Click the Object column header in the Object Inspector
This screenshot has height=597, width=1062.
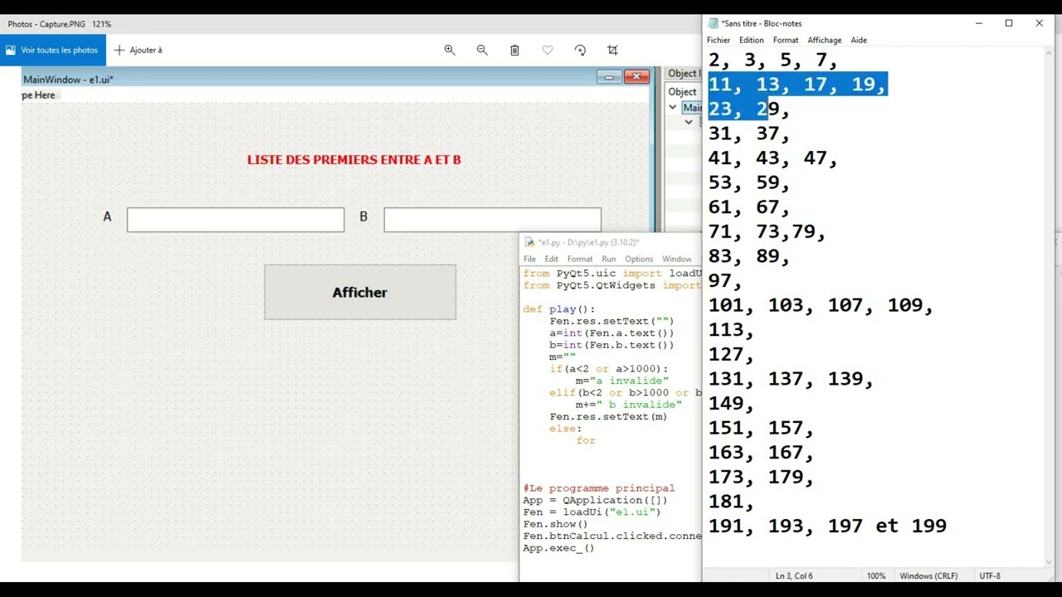(682, 92)
